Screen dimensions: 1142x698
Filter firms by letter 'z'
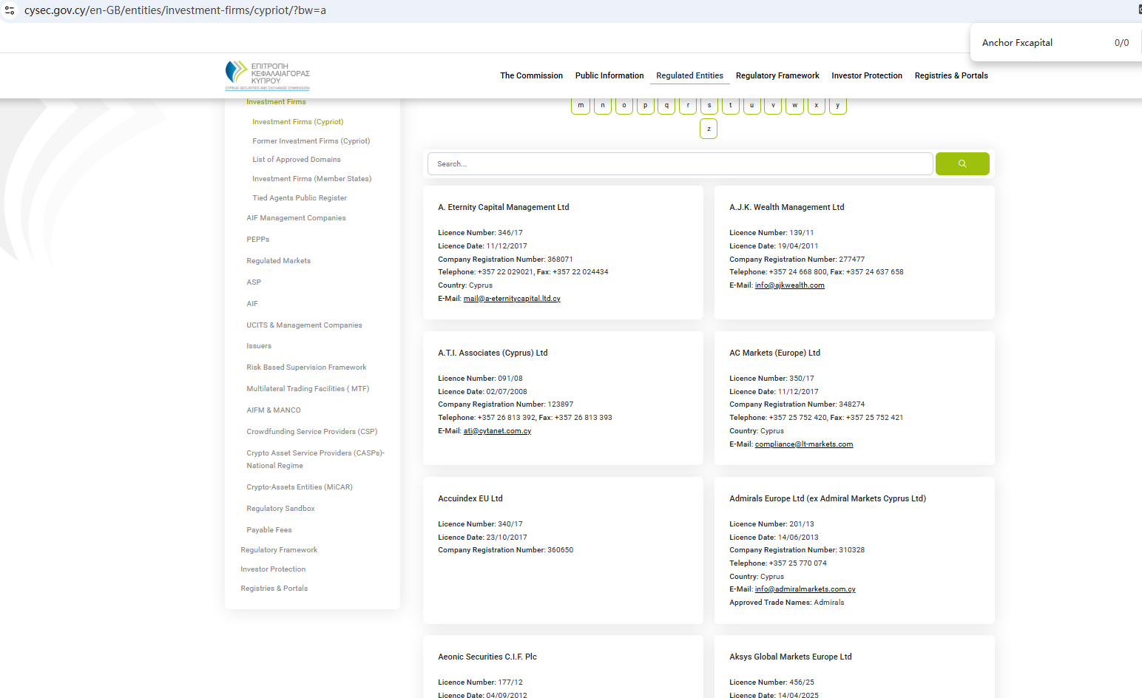pyautogui.click(x=709, y=129)
